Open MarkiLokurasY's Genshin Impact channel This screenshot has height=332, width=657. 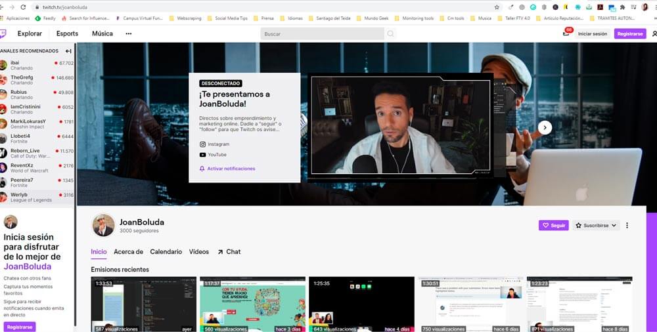(37, 124)
